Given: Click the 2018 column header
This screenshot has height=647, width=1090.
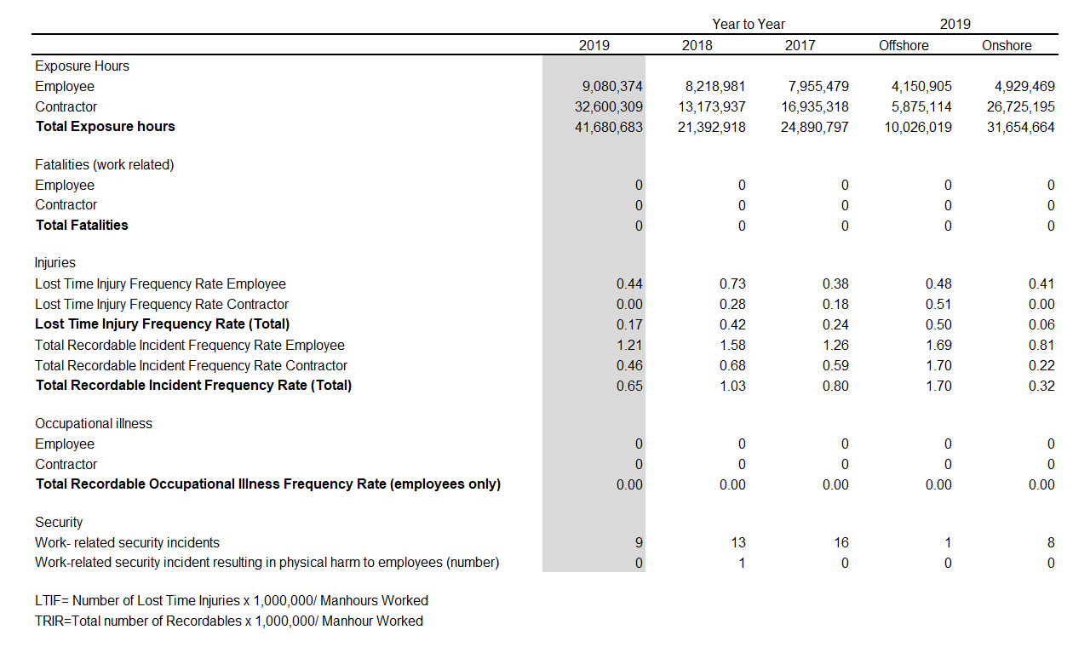Looking at the screenshot, I should click(x=697, y=46).
